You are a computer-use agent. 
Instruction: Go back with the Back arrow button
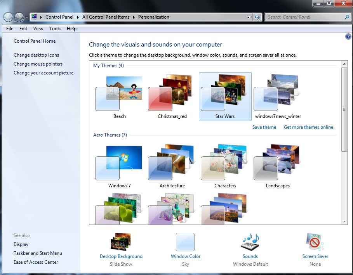[x=8, y=17]
